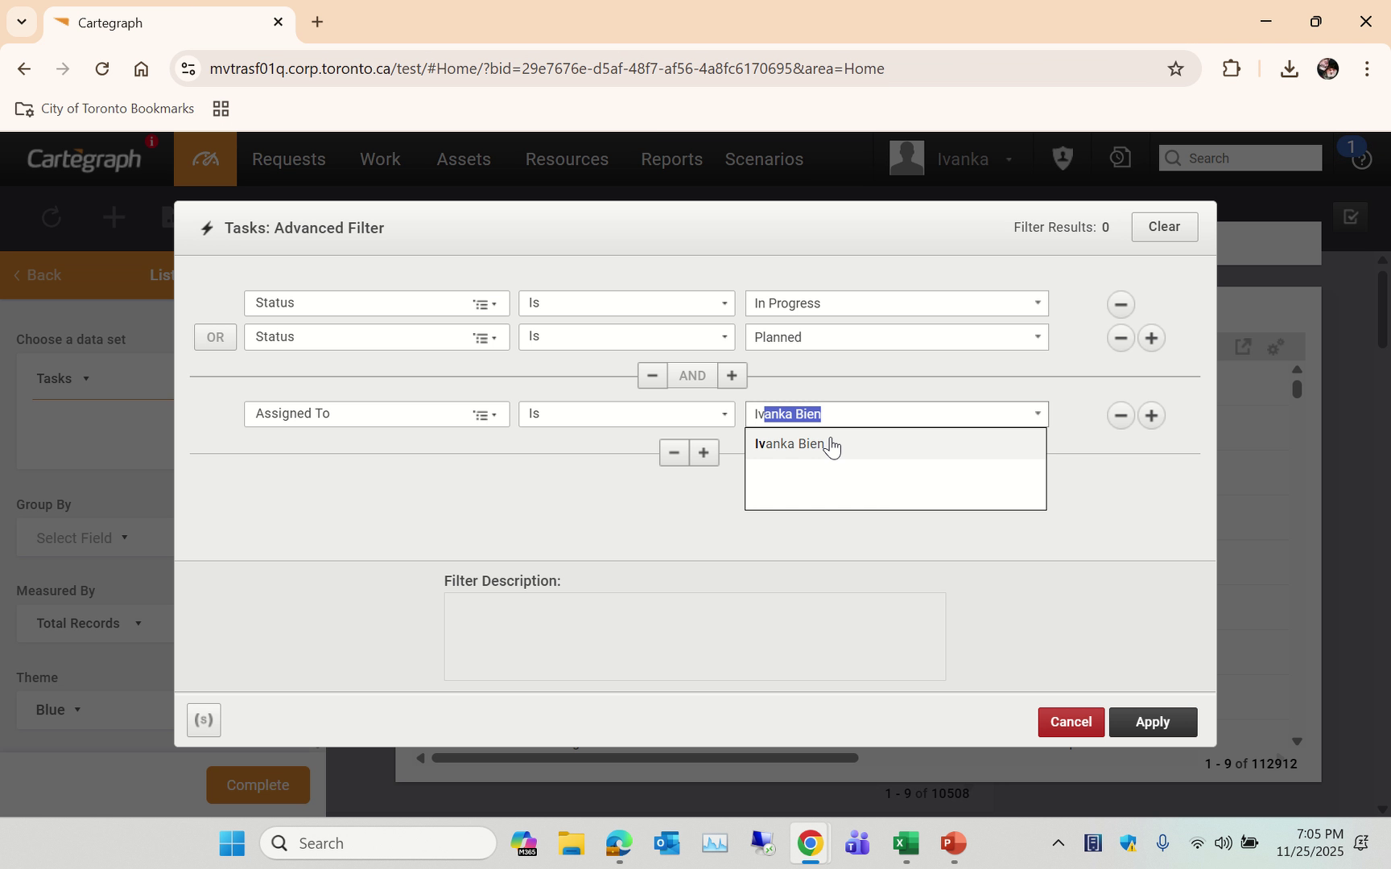Click the refresh icon on the left panel
Image resolution: width=1391 pixels, height=869 pixels.
click(x=50, y=216)
